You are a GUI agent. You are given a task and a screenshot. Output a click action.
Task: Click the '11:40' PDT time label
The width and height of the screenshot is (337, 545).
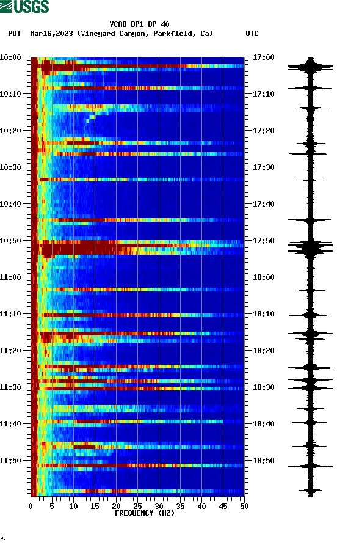(10, 423)
